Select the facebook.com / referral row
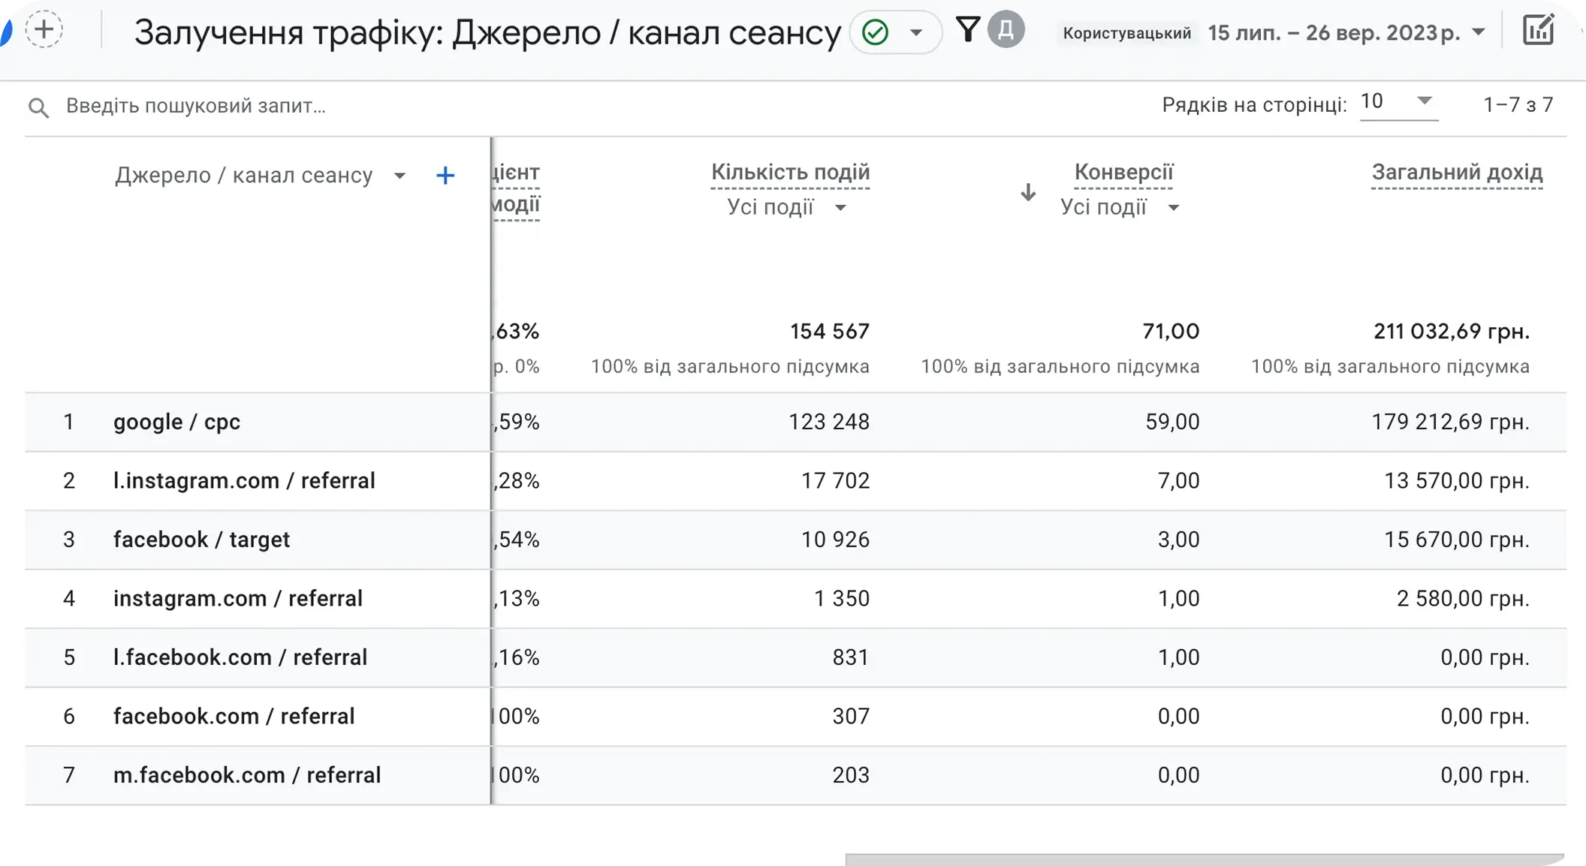The height and width of the screenshot is (866, 1586). click(x=795, y=716)
